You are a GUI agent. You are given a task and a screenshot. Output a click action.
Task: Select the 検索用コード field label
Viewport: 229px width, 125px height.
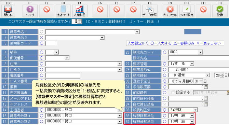23,43
